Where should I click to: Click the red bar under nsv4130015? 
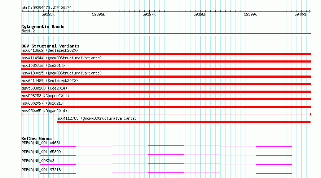click(x=166, y=77)
